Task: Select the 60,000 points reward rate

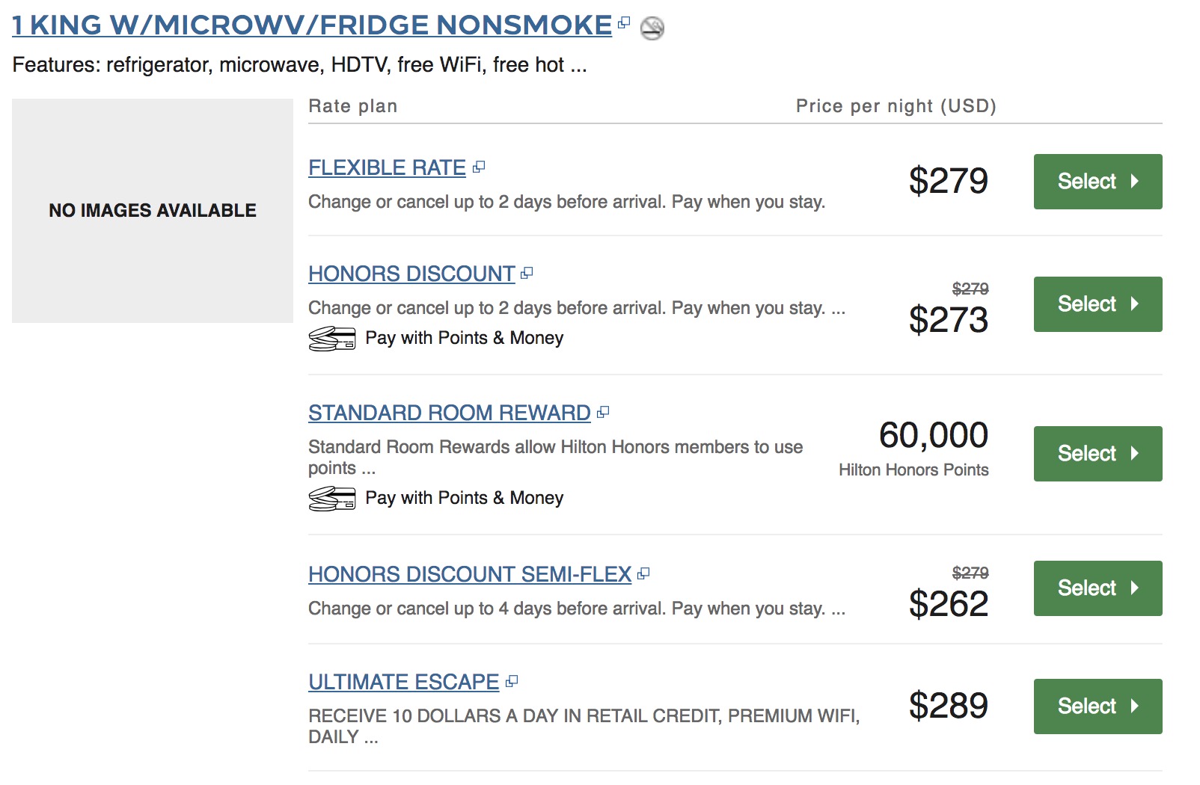Action: [1097, 454]
